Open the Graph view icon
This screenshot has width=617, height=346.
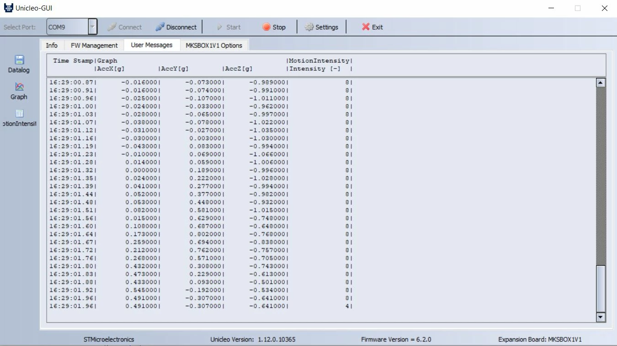click(x=19, y=87)
